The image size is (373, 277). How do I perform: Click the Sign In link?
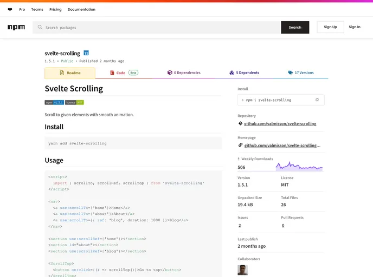point(355,27)
